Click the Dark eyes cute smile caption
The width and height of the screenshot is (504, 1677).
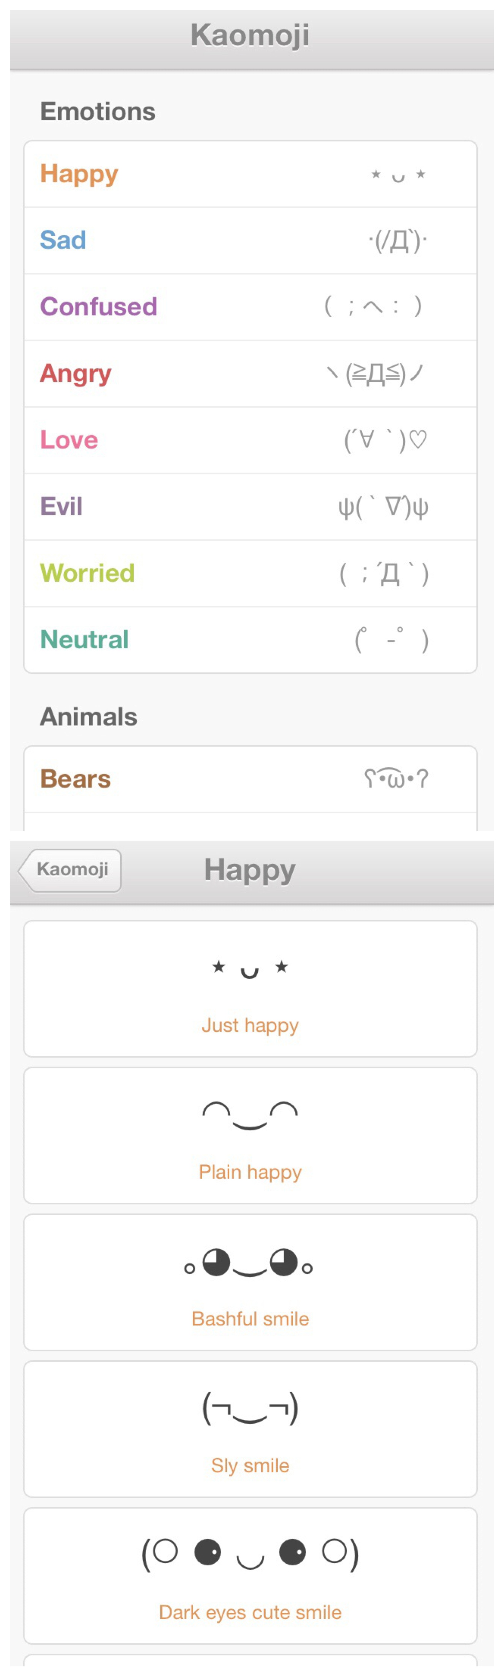(x=250, y=1612)
